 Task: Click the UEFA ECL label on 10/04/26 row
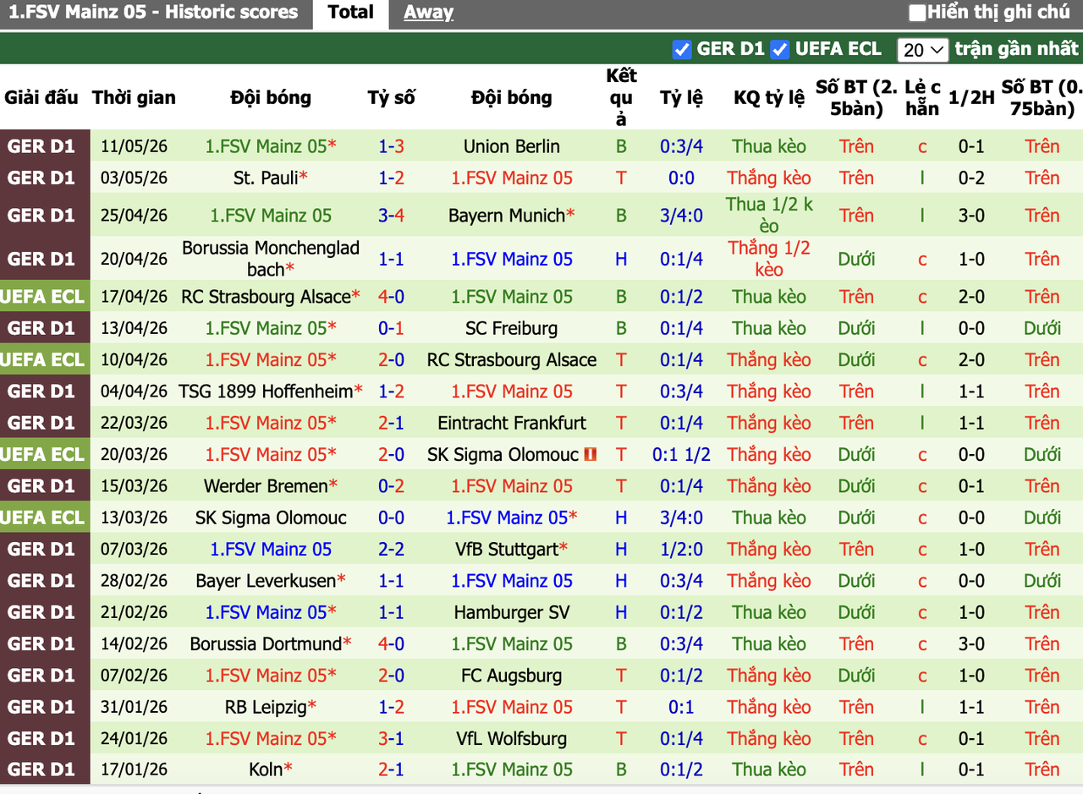tap(42, 360)
